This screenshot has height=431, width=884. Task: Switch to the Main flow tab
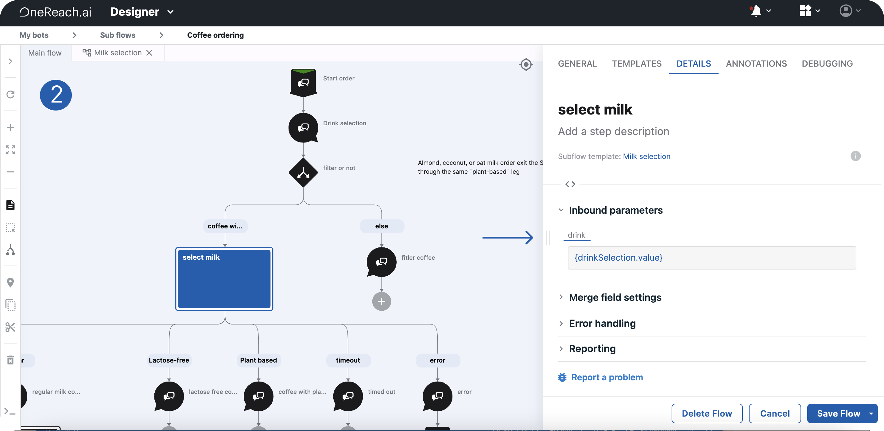pyautogui.click(x=45, y=53)
